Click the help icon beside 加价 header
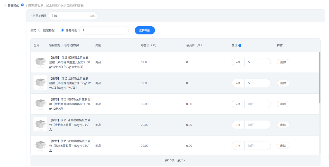This screenshot has width=329, height=167. tap(240, 45)
